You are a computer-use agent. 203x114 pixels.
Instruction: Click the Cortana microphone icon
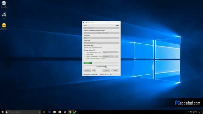(x=39, y=112)
